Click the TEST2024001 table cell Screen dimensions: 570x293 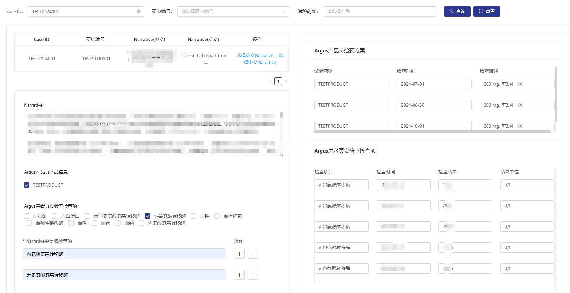(42, 59)
